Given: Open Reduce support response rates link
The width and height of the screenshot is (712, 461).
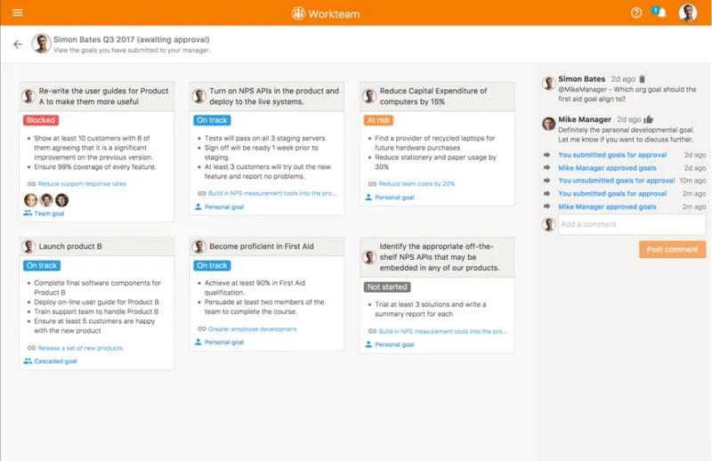Looking at the screenshot, I should pyautogui.click(x=82, y=184).
